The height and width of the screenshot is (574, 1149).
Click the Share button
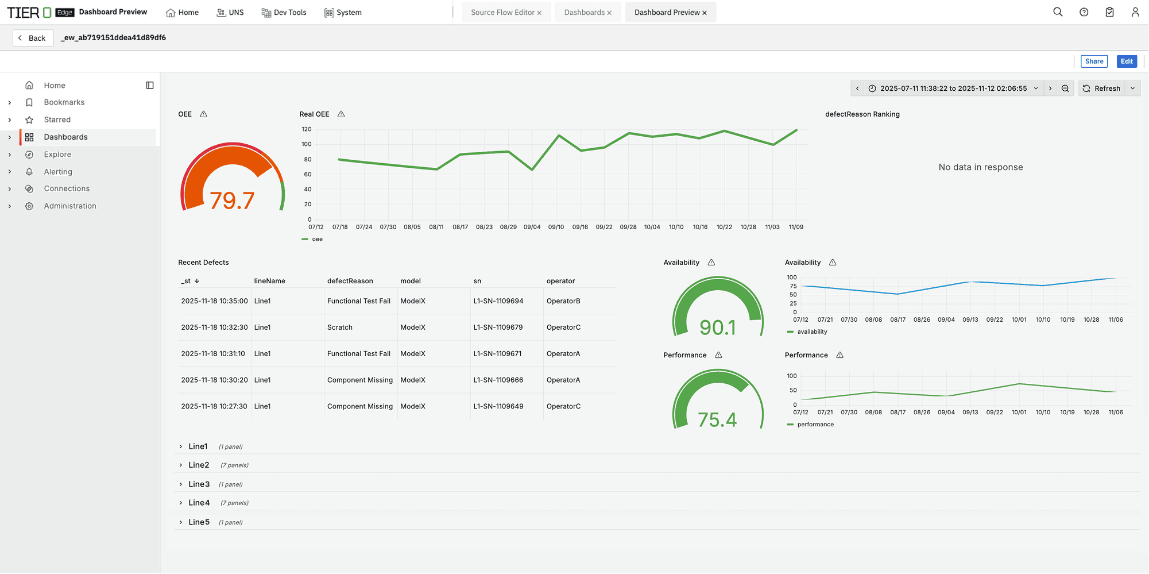pyautogui.click(x=1094, y=61)
